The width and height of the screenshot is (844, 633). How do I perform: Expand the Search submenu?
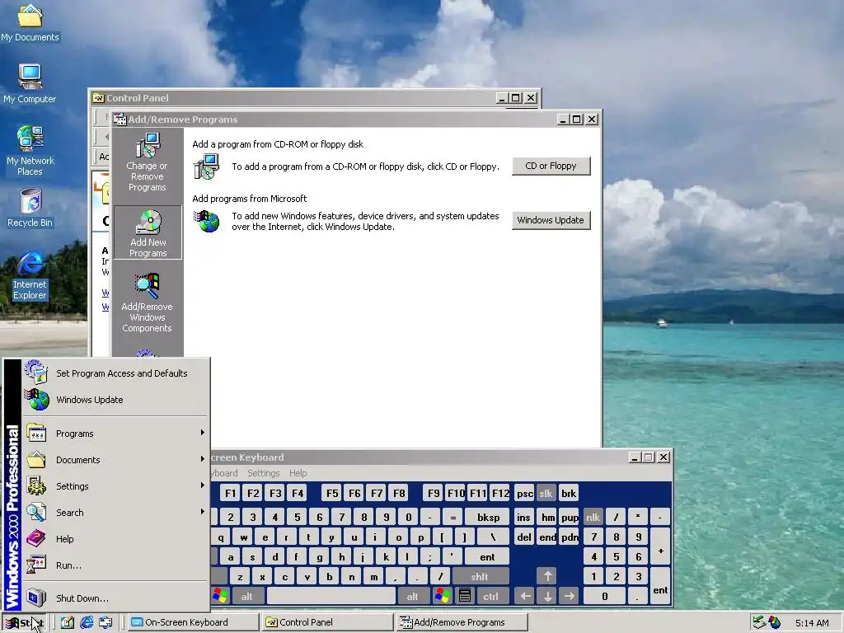pos(115,513)
